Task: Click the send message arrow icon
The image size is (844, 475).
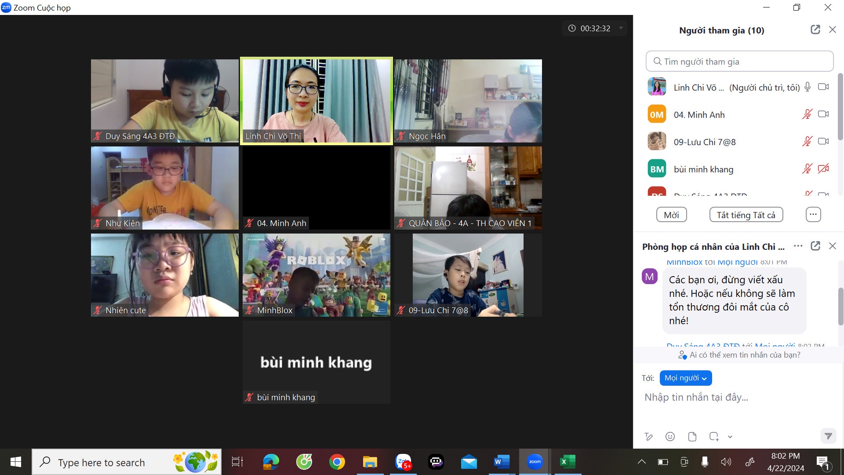Action: [x=828, y=436]
